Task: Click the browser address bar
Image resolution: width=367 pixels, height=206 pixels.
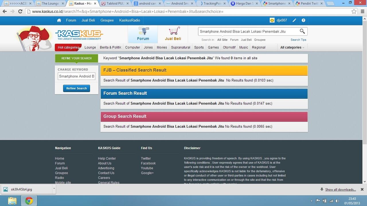Action: pos(189,11)
